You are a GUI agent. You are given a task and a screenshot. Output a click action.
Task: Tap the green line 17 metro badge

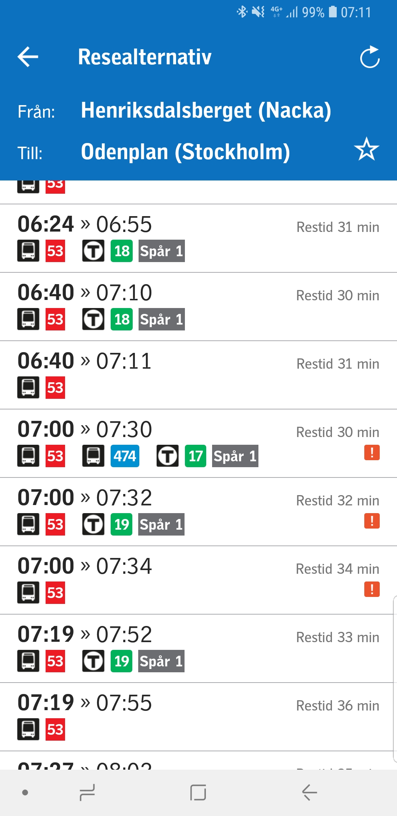195,456
